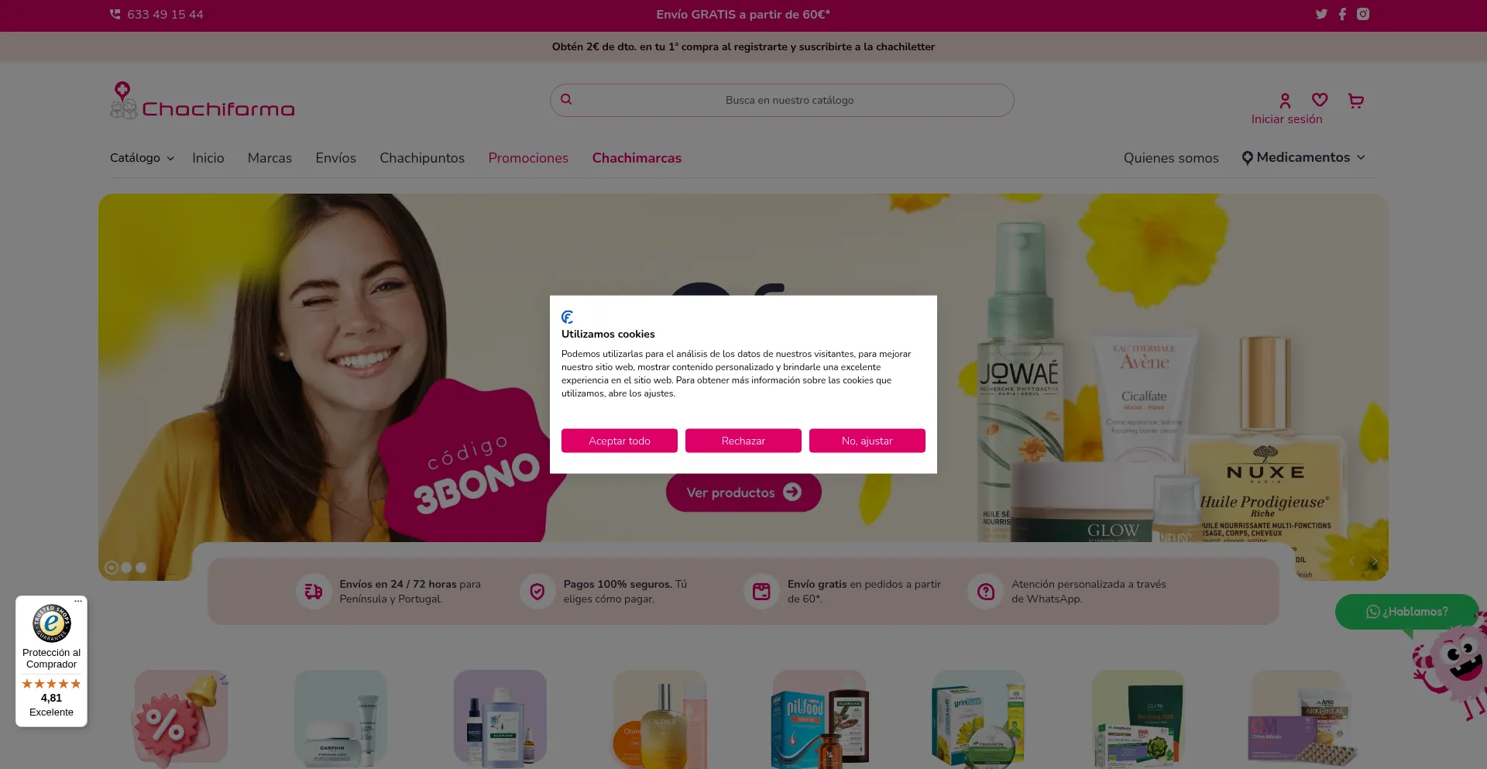This screenshot has height=769, width=1487.
Task: Open the Instagram social icon
Action: point(1363,14)
